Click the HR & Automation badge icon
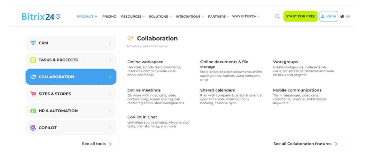 (x=33, y=111)
